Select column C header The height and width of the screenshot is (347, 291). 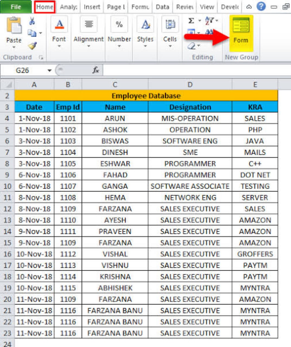click(x=115, y=85)
